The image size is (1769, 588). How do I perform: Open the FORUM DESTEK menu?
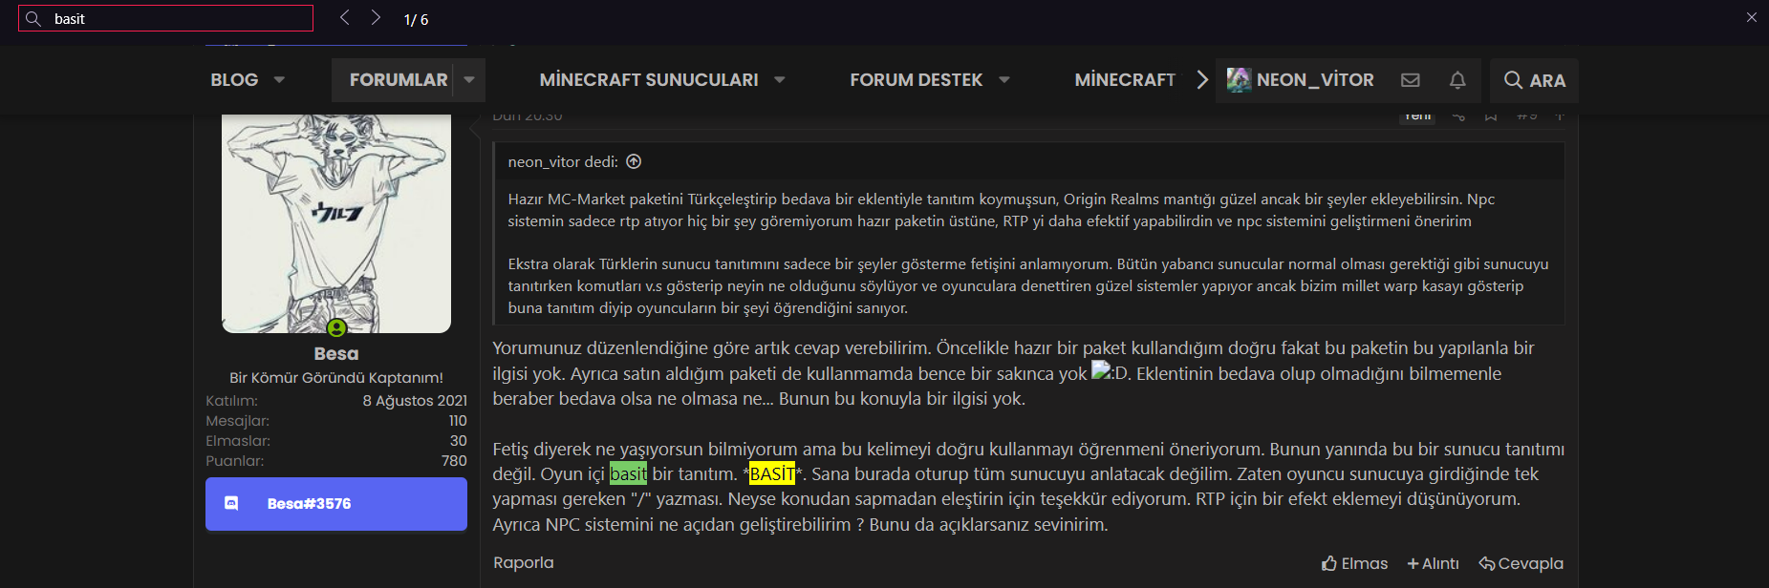(x=916, y=80)
